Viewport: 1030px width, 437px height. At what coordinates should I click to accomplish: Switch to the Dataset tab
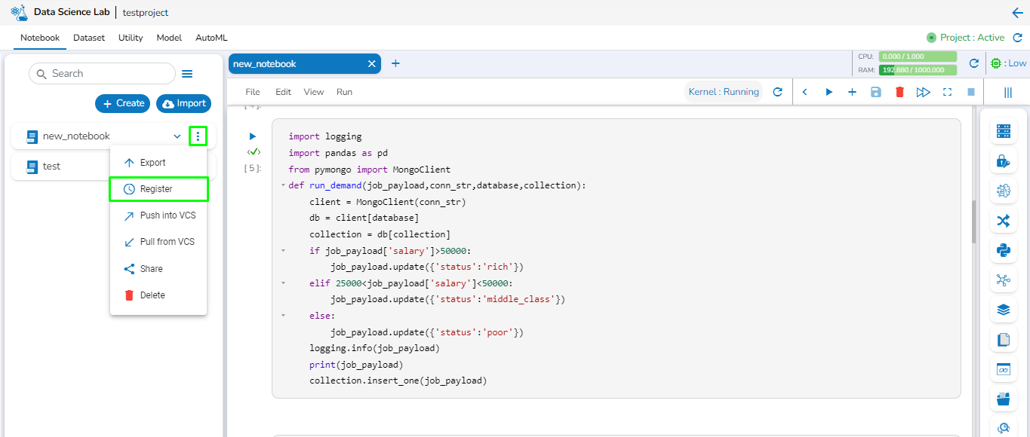(x=89, y=38)
